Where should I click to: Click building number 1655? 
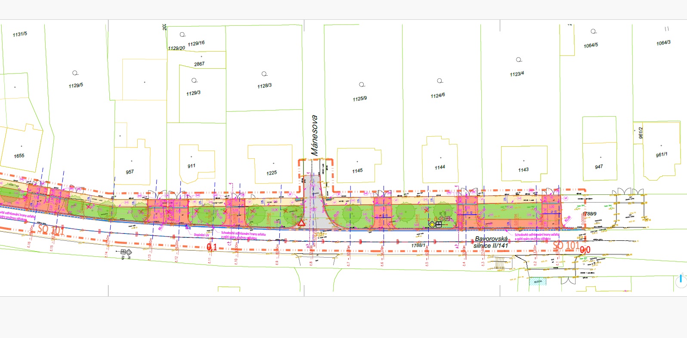click(x=19, y=156)
